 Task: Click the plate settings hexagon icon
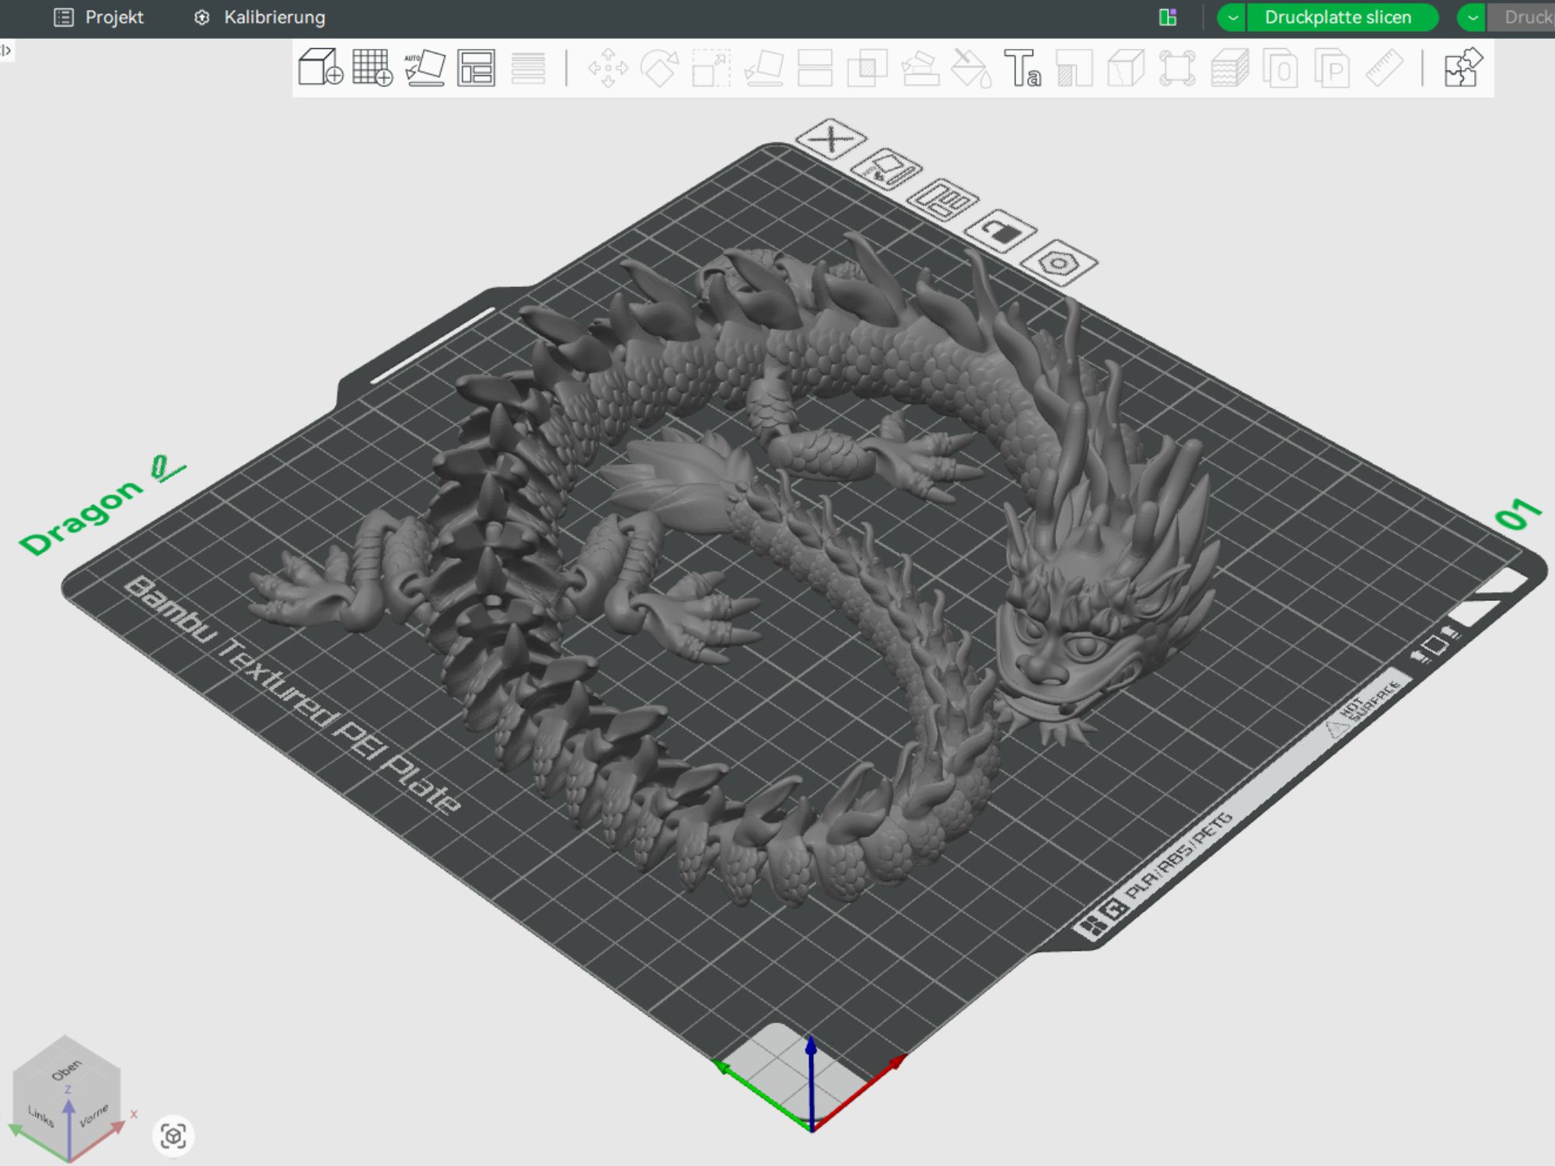(1058, 263)
